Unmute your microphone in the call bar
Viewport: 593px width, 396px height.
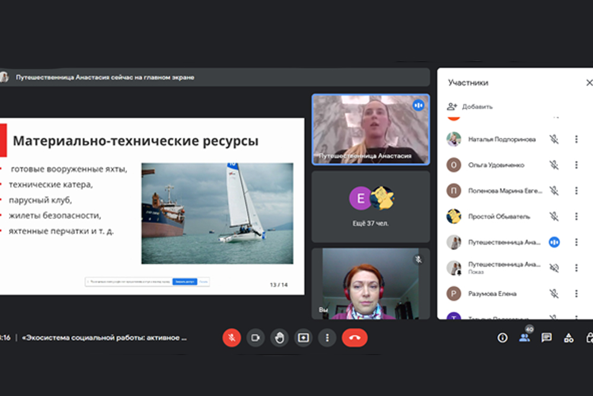point(231,338)
